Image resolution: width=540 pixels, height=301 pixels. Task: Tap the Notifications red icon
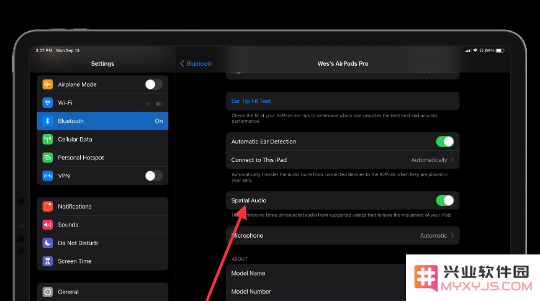[48, 206]
